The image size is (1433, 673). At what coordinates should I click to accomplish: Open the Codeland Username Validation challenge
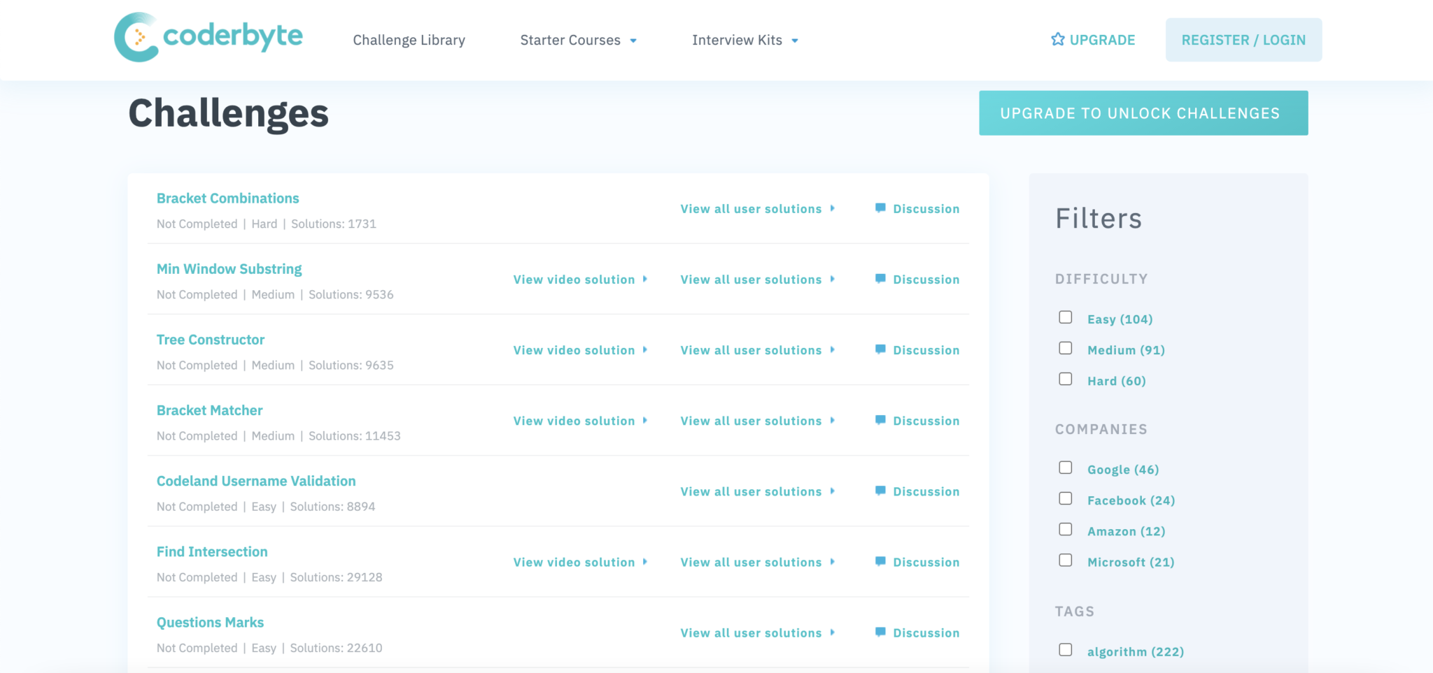coord(256,480)
